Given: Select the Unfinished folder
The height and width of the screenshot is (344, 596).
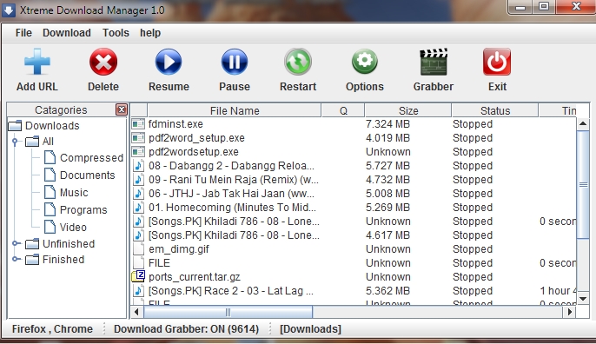Looking at the screenshot, I should (69, 243).
